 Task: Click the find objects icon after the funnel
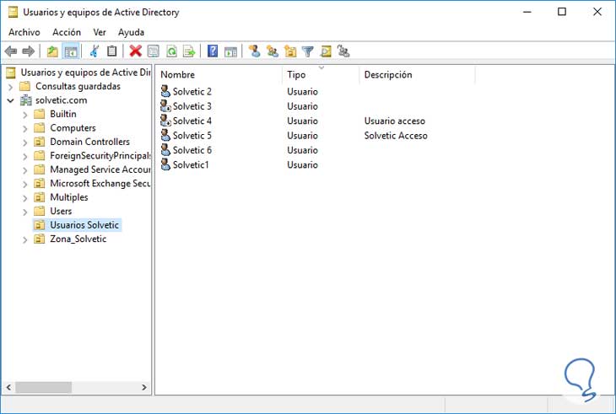click(326, 51)
